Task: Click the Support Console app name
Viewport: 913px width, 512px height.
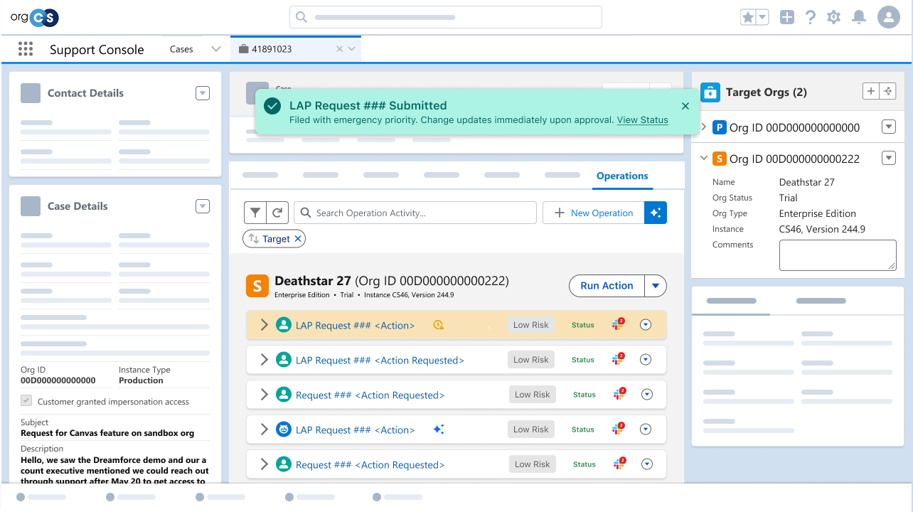Action: [97, 50]
